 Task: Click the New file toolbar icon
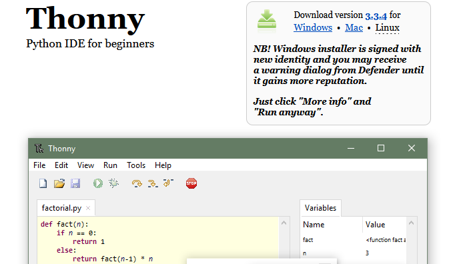tap(43, 183)
